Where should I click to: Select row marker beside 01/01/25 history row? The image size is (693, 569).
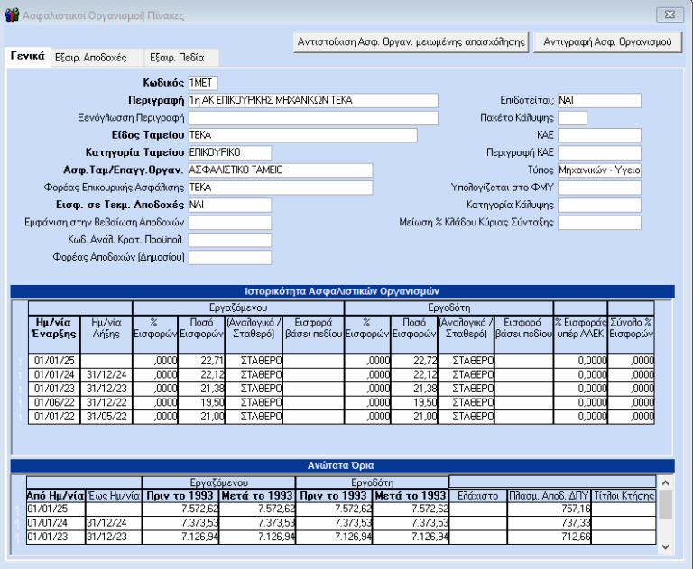19,361
